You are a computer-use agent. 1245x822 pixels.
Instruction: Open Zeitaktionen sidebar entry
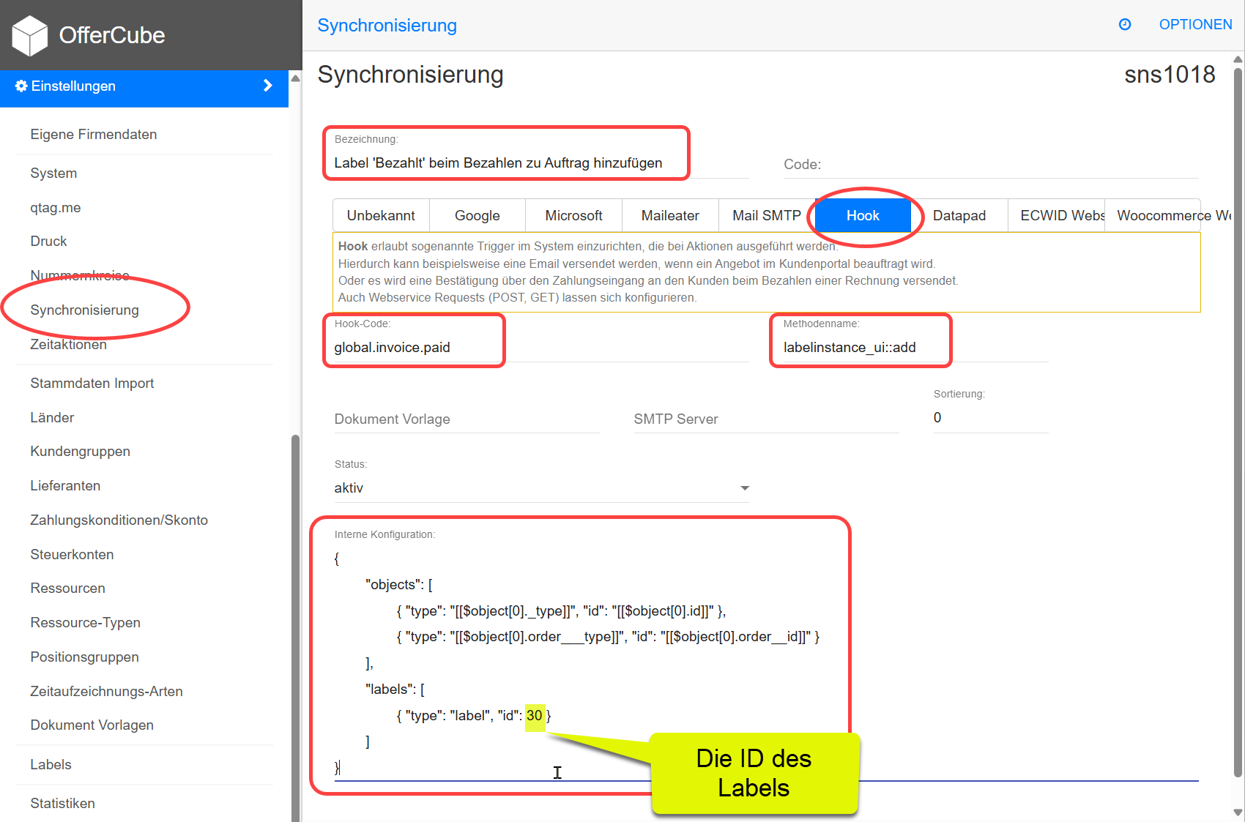pyautogui.click(x=68, y=344)
